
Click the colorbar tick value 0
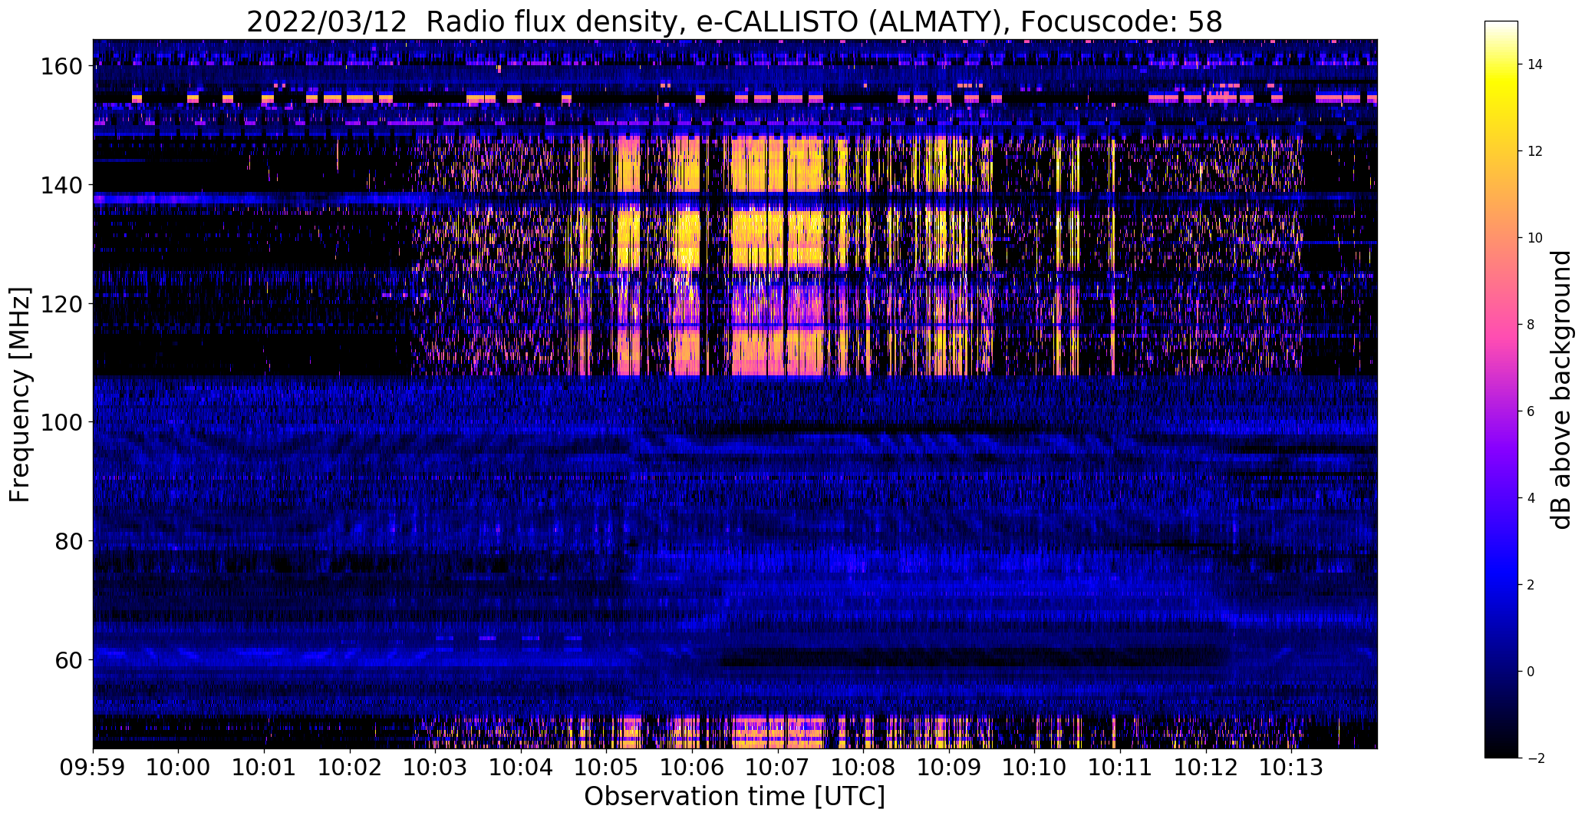1531,672
